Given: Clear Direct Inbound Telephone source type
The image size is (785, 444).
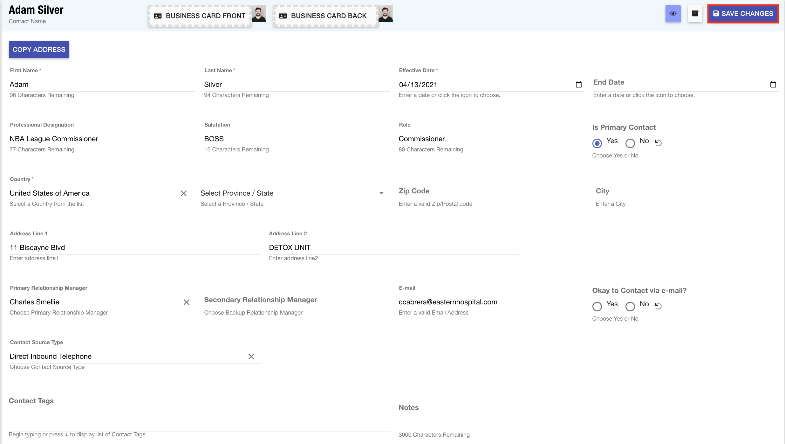Looking at the screenshot, I should pyautogui.click(x=251, y=357).
